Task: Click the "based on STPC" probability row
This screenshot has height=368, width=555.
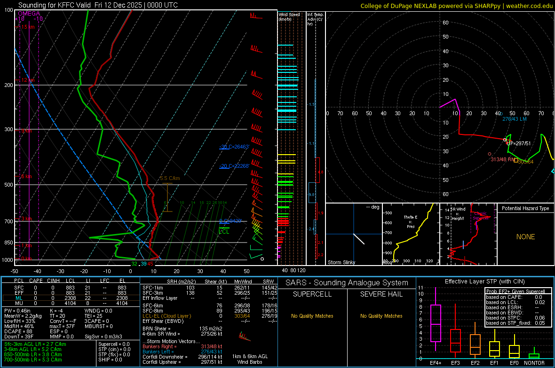Action: (515, 318)
